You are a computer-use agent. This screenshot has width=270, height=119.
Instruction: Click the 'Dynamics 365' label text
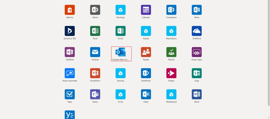(x=70, y=39)
